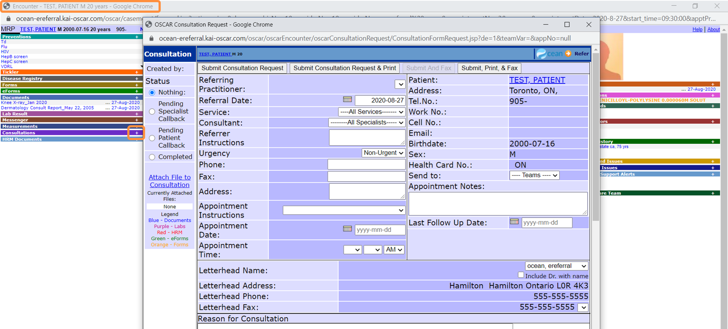The width and height of the screenshot is (728, 329).
Task: Open the Send to Teams dropdown
Action: point(534,175)
